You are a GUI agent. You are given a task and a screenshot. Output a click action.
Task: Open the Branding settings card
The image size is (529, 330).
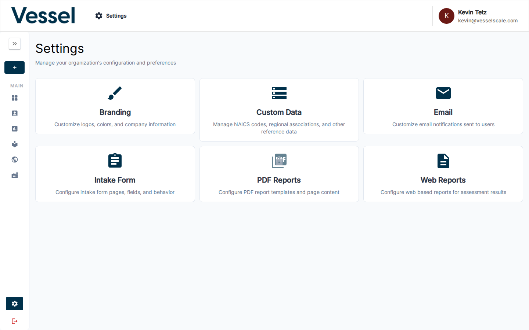pyautogui.click(x=115, y=106)
